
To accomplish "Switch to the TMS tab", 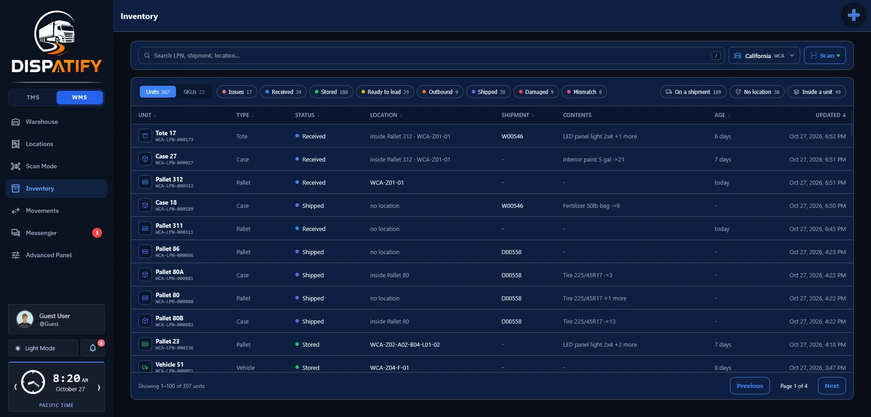I will pyautogui.click(x=33, y=97).
